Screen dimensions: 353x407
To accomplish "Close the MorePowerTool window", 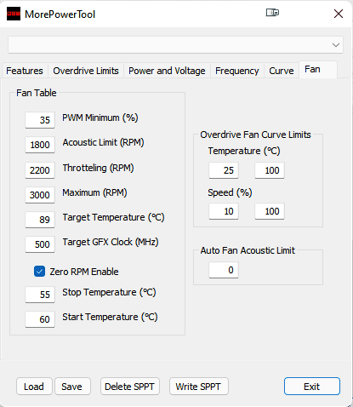I will click(339, 14).
